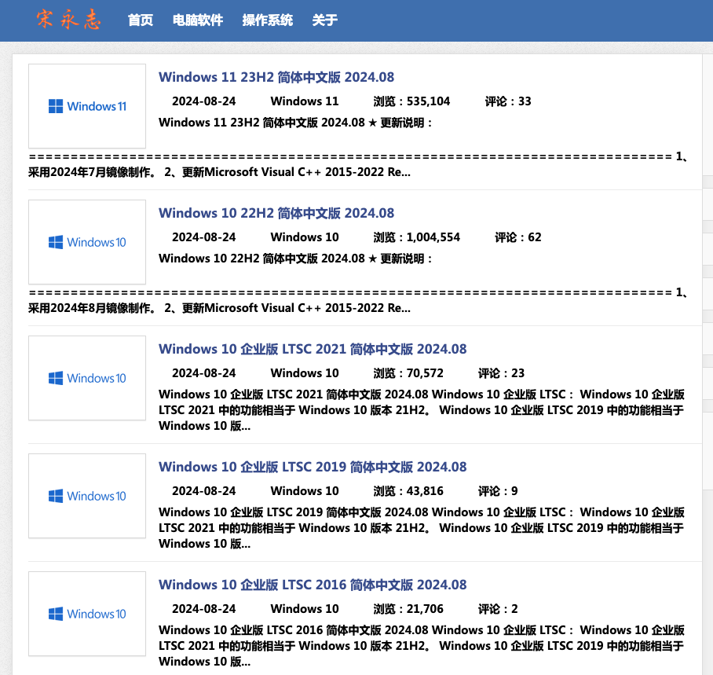Click the 浏览：1,004,554 view count
Screen dimensions: 713x675
coord(416,237)
